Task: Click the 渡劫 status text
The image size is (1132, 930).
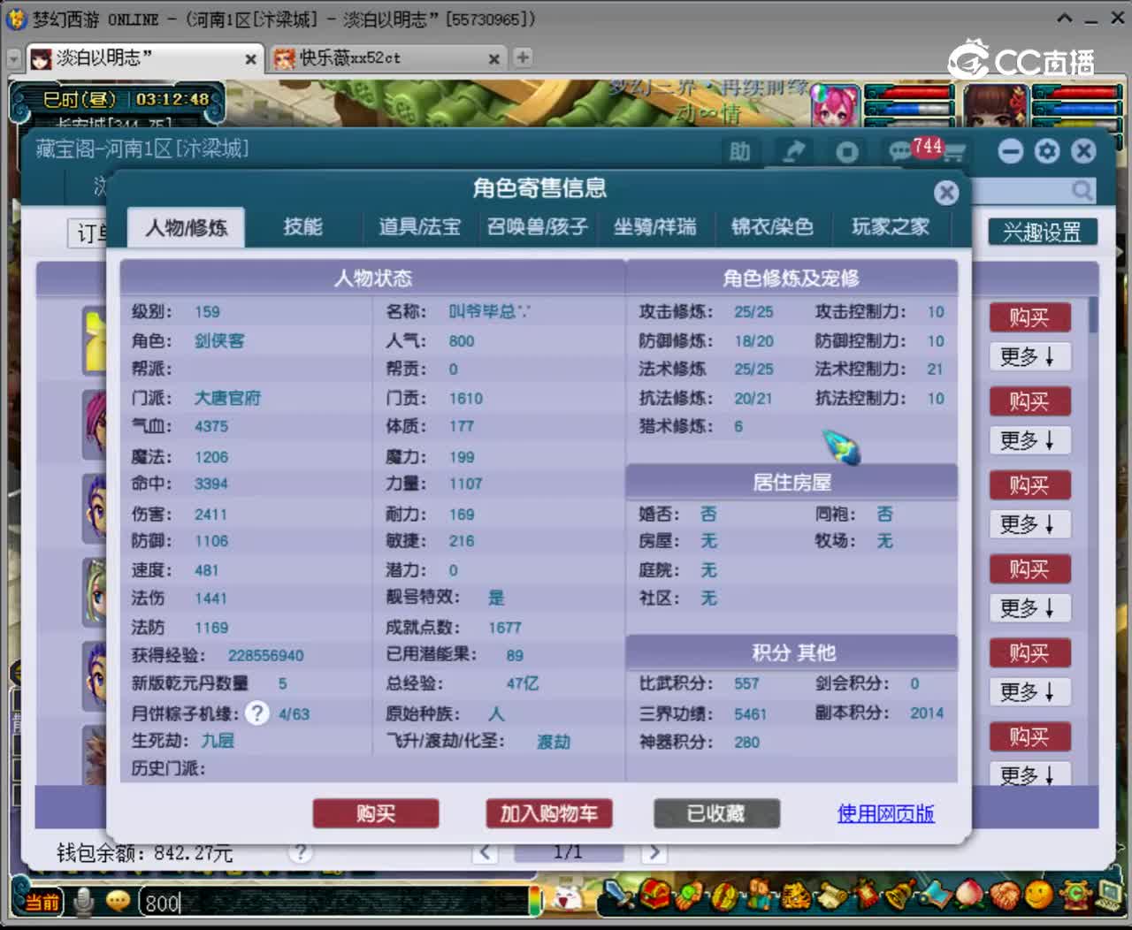Action: pos(554,741)
